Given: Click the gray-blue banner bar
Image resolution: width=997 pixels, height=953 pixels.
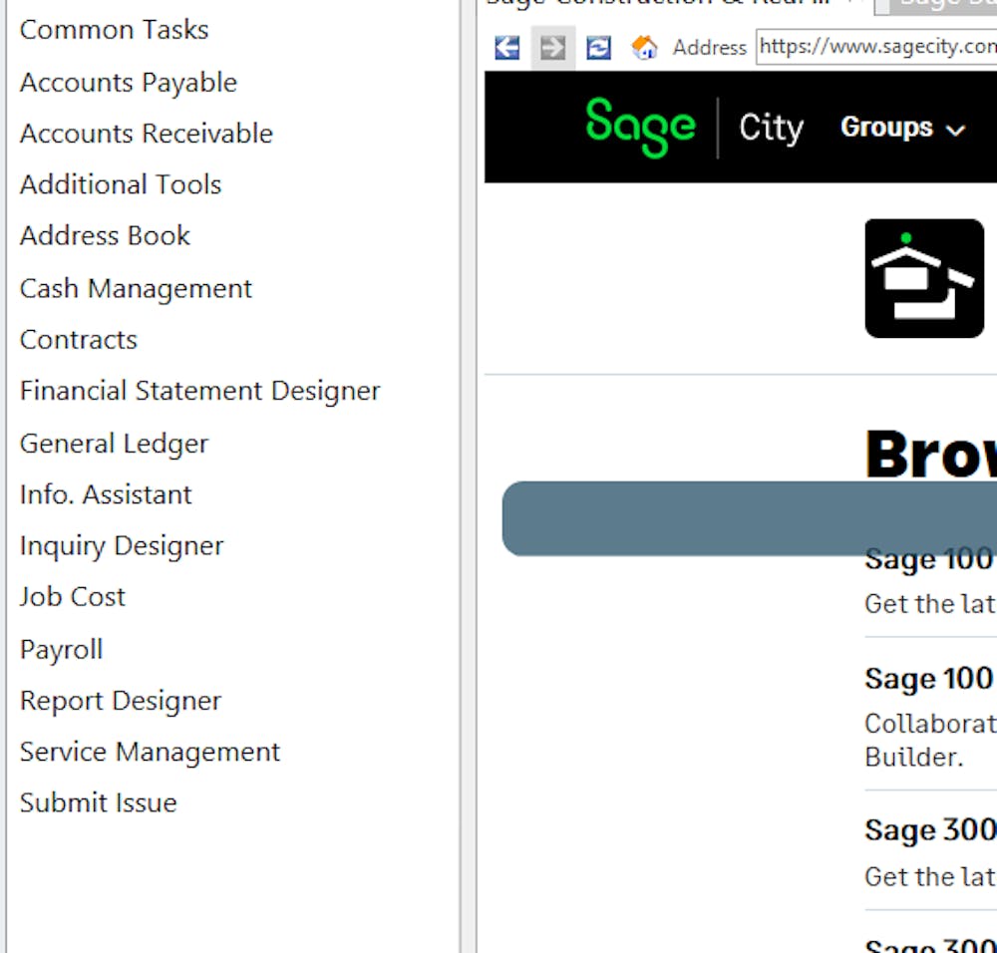Looking at the screenshot, I should click(749, 518).
